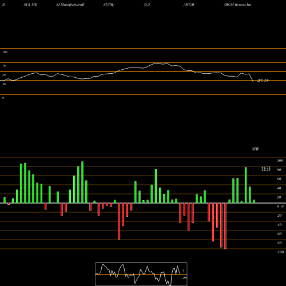Click the '-80' label on MR axis
286x286 pixels.
(279, 243)
